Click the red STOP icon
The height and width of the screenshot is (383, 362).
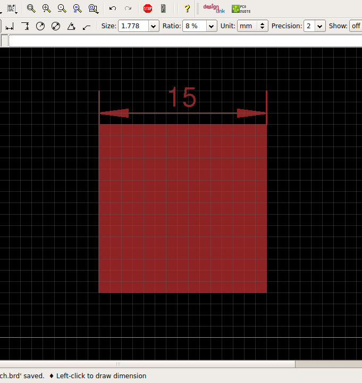coord(148,9)
